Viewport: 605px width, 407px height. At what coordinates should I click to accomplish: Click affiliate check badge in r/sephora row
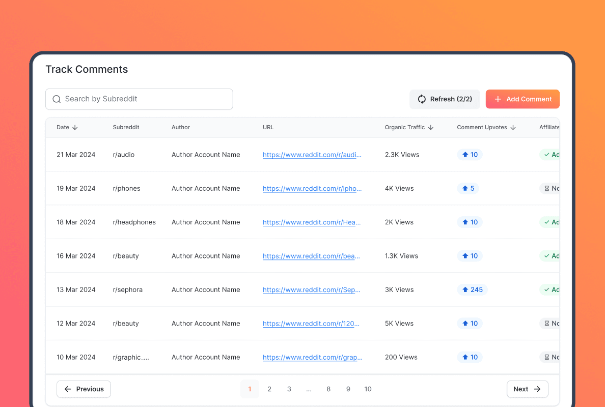click(549, 290)
